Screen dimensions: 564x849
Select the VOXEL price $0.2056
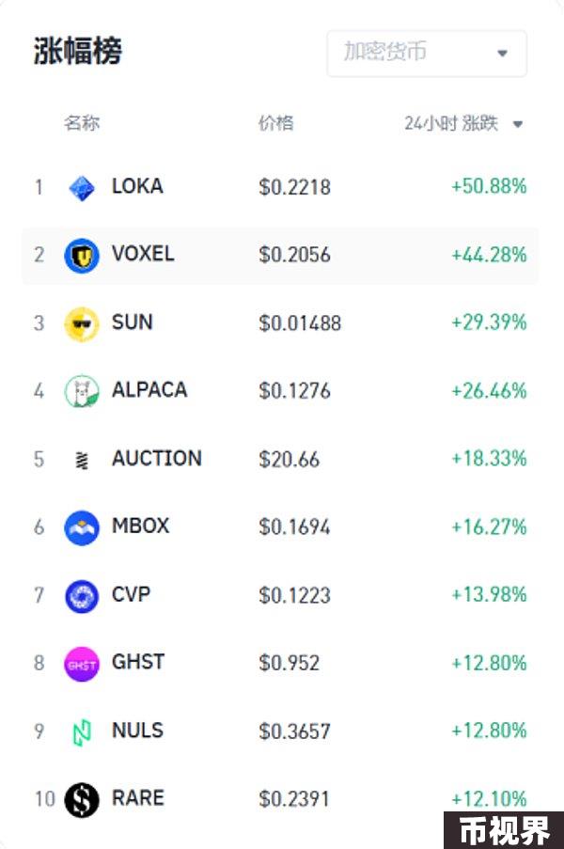tap(294, 255)
